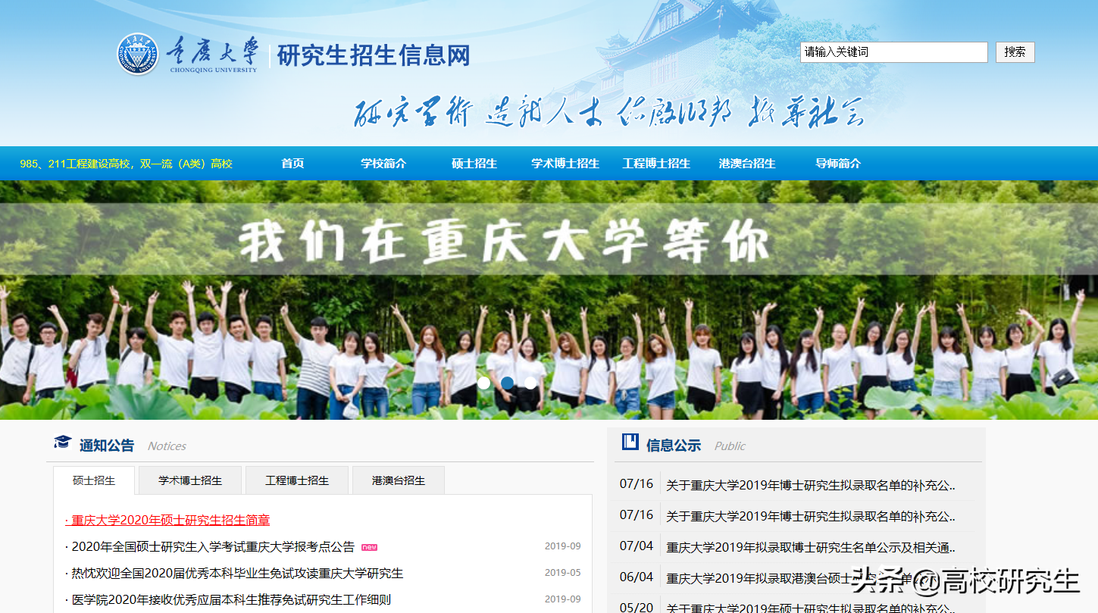Screen dimensions: 1098x613
Task: Click the 2019-05 date on 热忱欢迎 row
Action: 563,573
